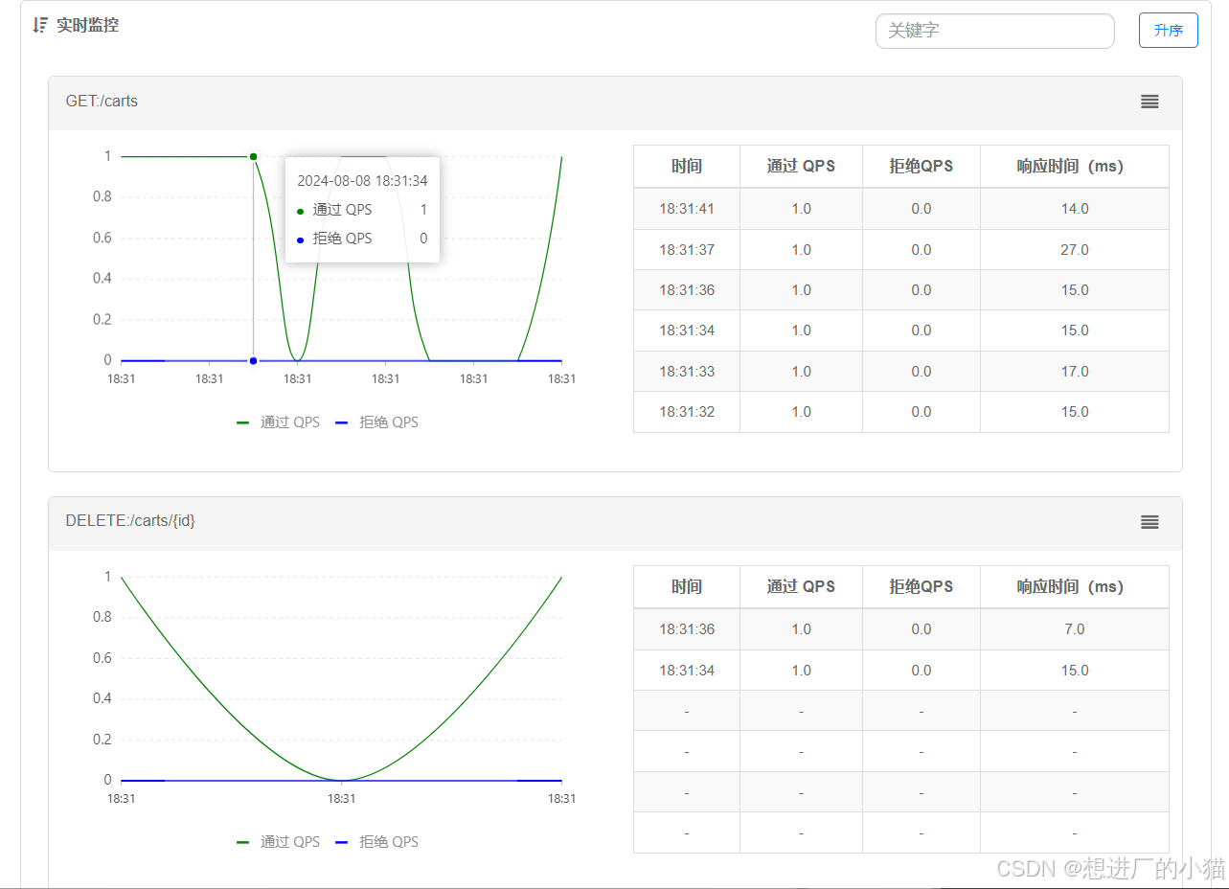Click 时间 header in the DELETE:/carts/{id} table
The image size is (1229, 889).
[687, 587]
